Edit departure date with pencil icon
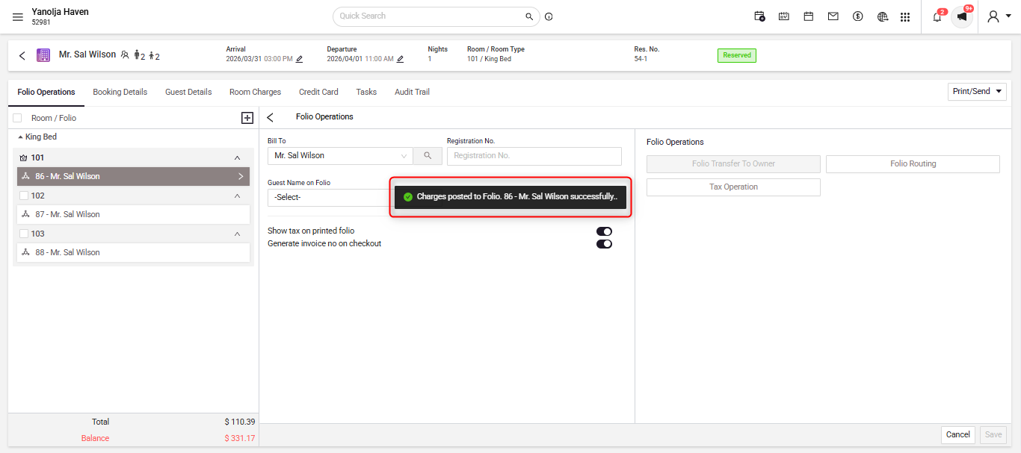 coord(400,59)
